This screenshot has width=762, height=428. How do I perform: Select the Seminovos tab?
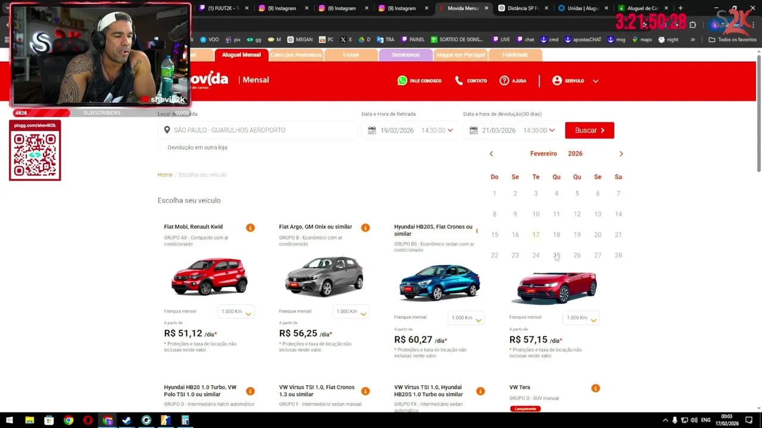(405, 55)
